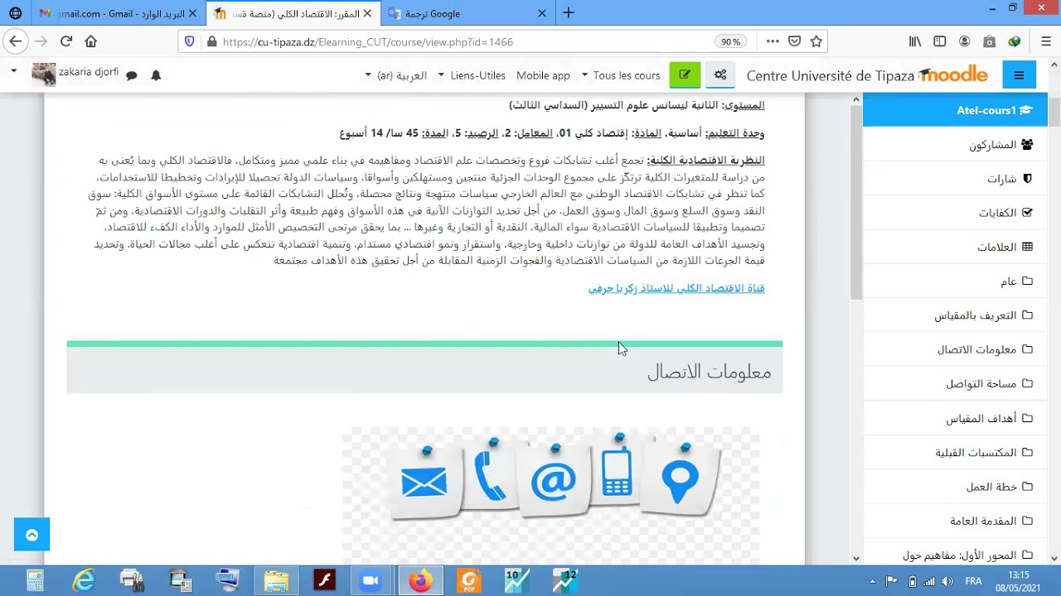1061x596 pixels.
Task: Open العلامات grades in the drawer
Action: tap(955, 247)
